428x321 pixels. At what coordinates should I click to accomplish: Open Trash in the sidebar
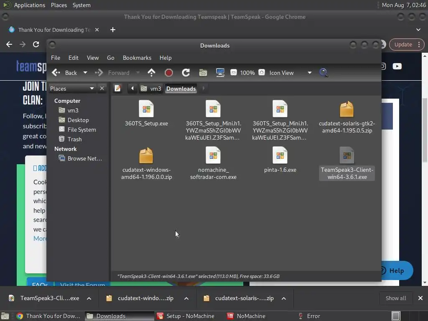pyautogui.click(x=70, y=139)
